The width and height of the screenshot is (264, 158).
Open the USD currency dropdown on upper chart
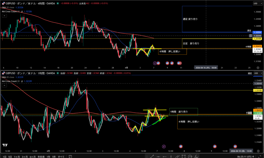coord(257,3)
